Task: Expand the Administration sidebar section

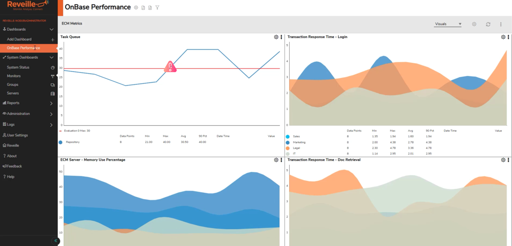Action: tap(29, 114)
